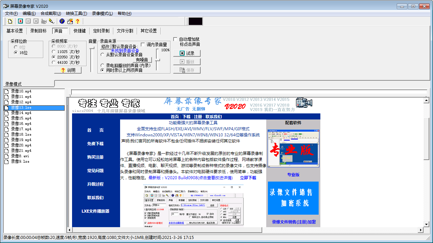Click the stop recording toolbar icon

pyautogui.click(x=36, y=21)
